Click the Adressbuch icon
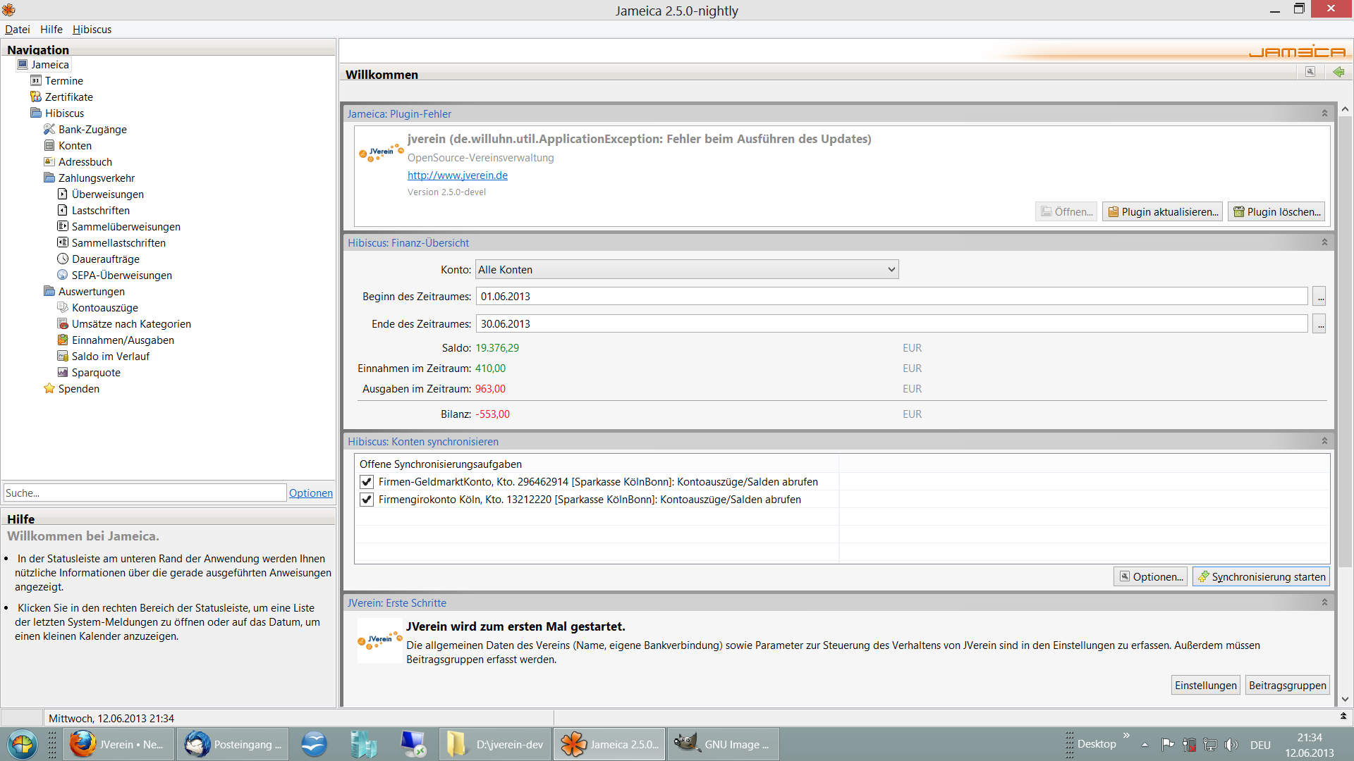The height and width of the screenshot is (761, 1354). 49,161
